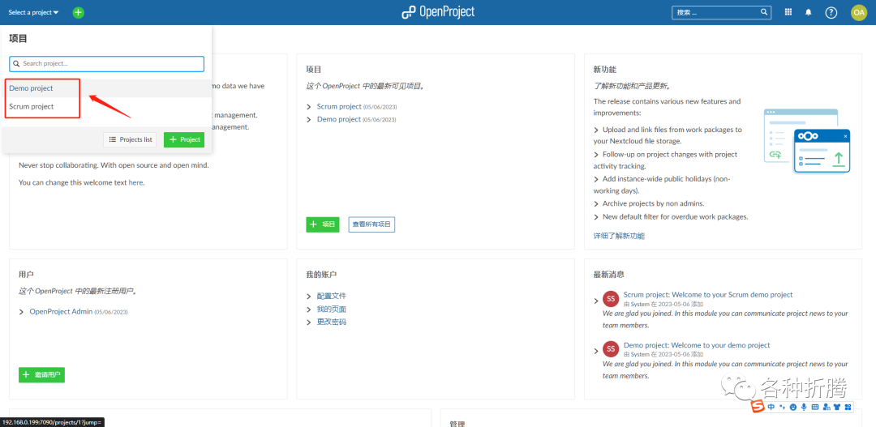876x427 pixels.
Task: Click 'New default filter for overdue work packages.' text
Action: pyautogui.click(x=675, y=216)
